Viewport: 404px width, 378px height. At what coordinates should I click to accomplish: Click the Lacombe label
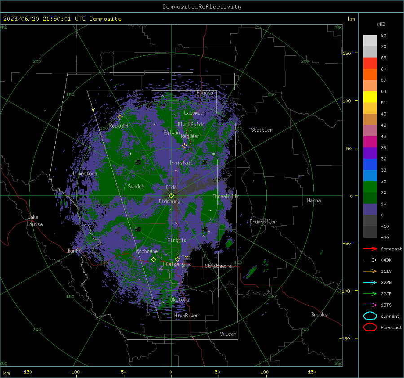coord(193,113)
